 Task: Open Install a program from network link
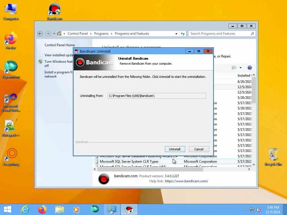(59, 74)
